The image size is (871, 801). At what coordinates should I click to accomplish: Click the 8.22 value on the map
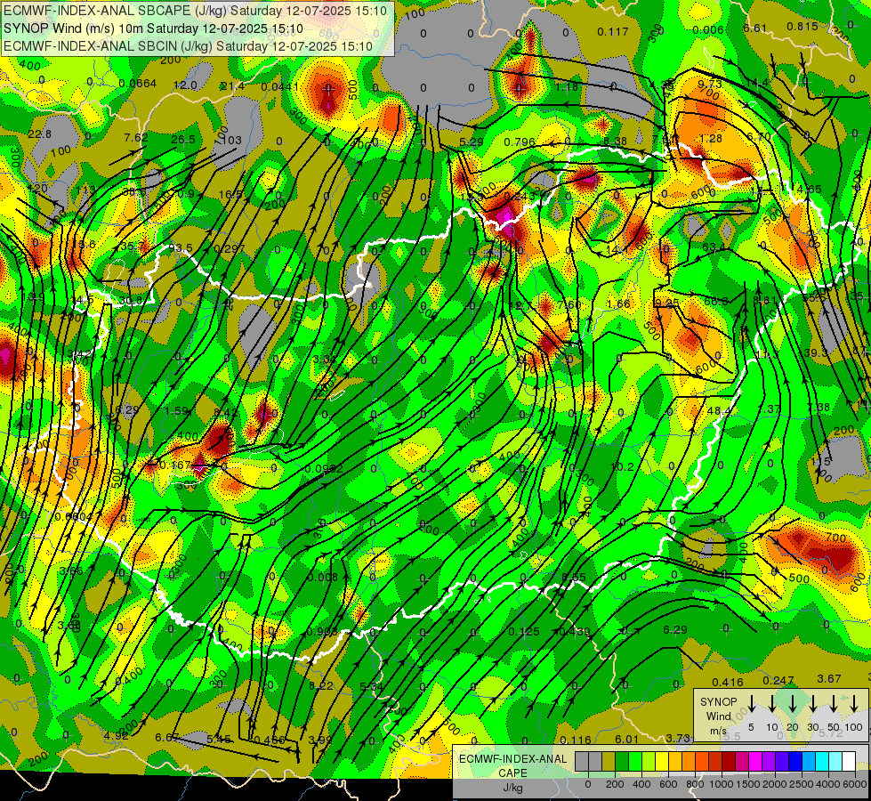[x=321, y=686]
